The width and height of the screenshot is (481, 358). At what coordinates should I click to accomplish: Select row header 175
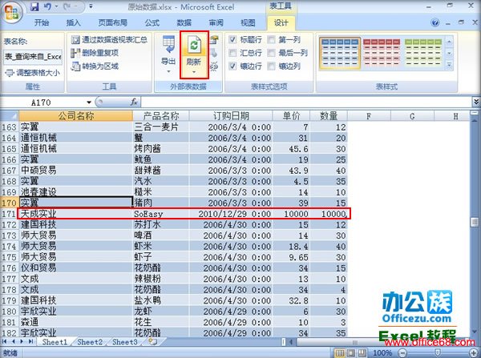coord(9,257)
